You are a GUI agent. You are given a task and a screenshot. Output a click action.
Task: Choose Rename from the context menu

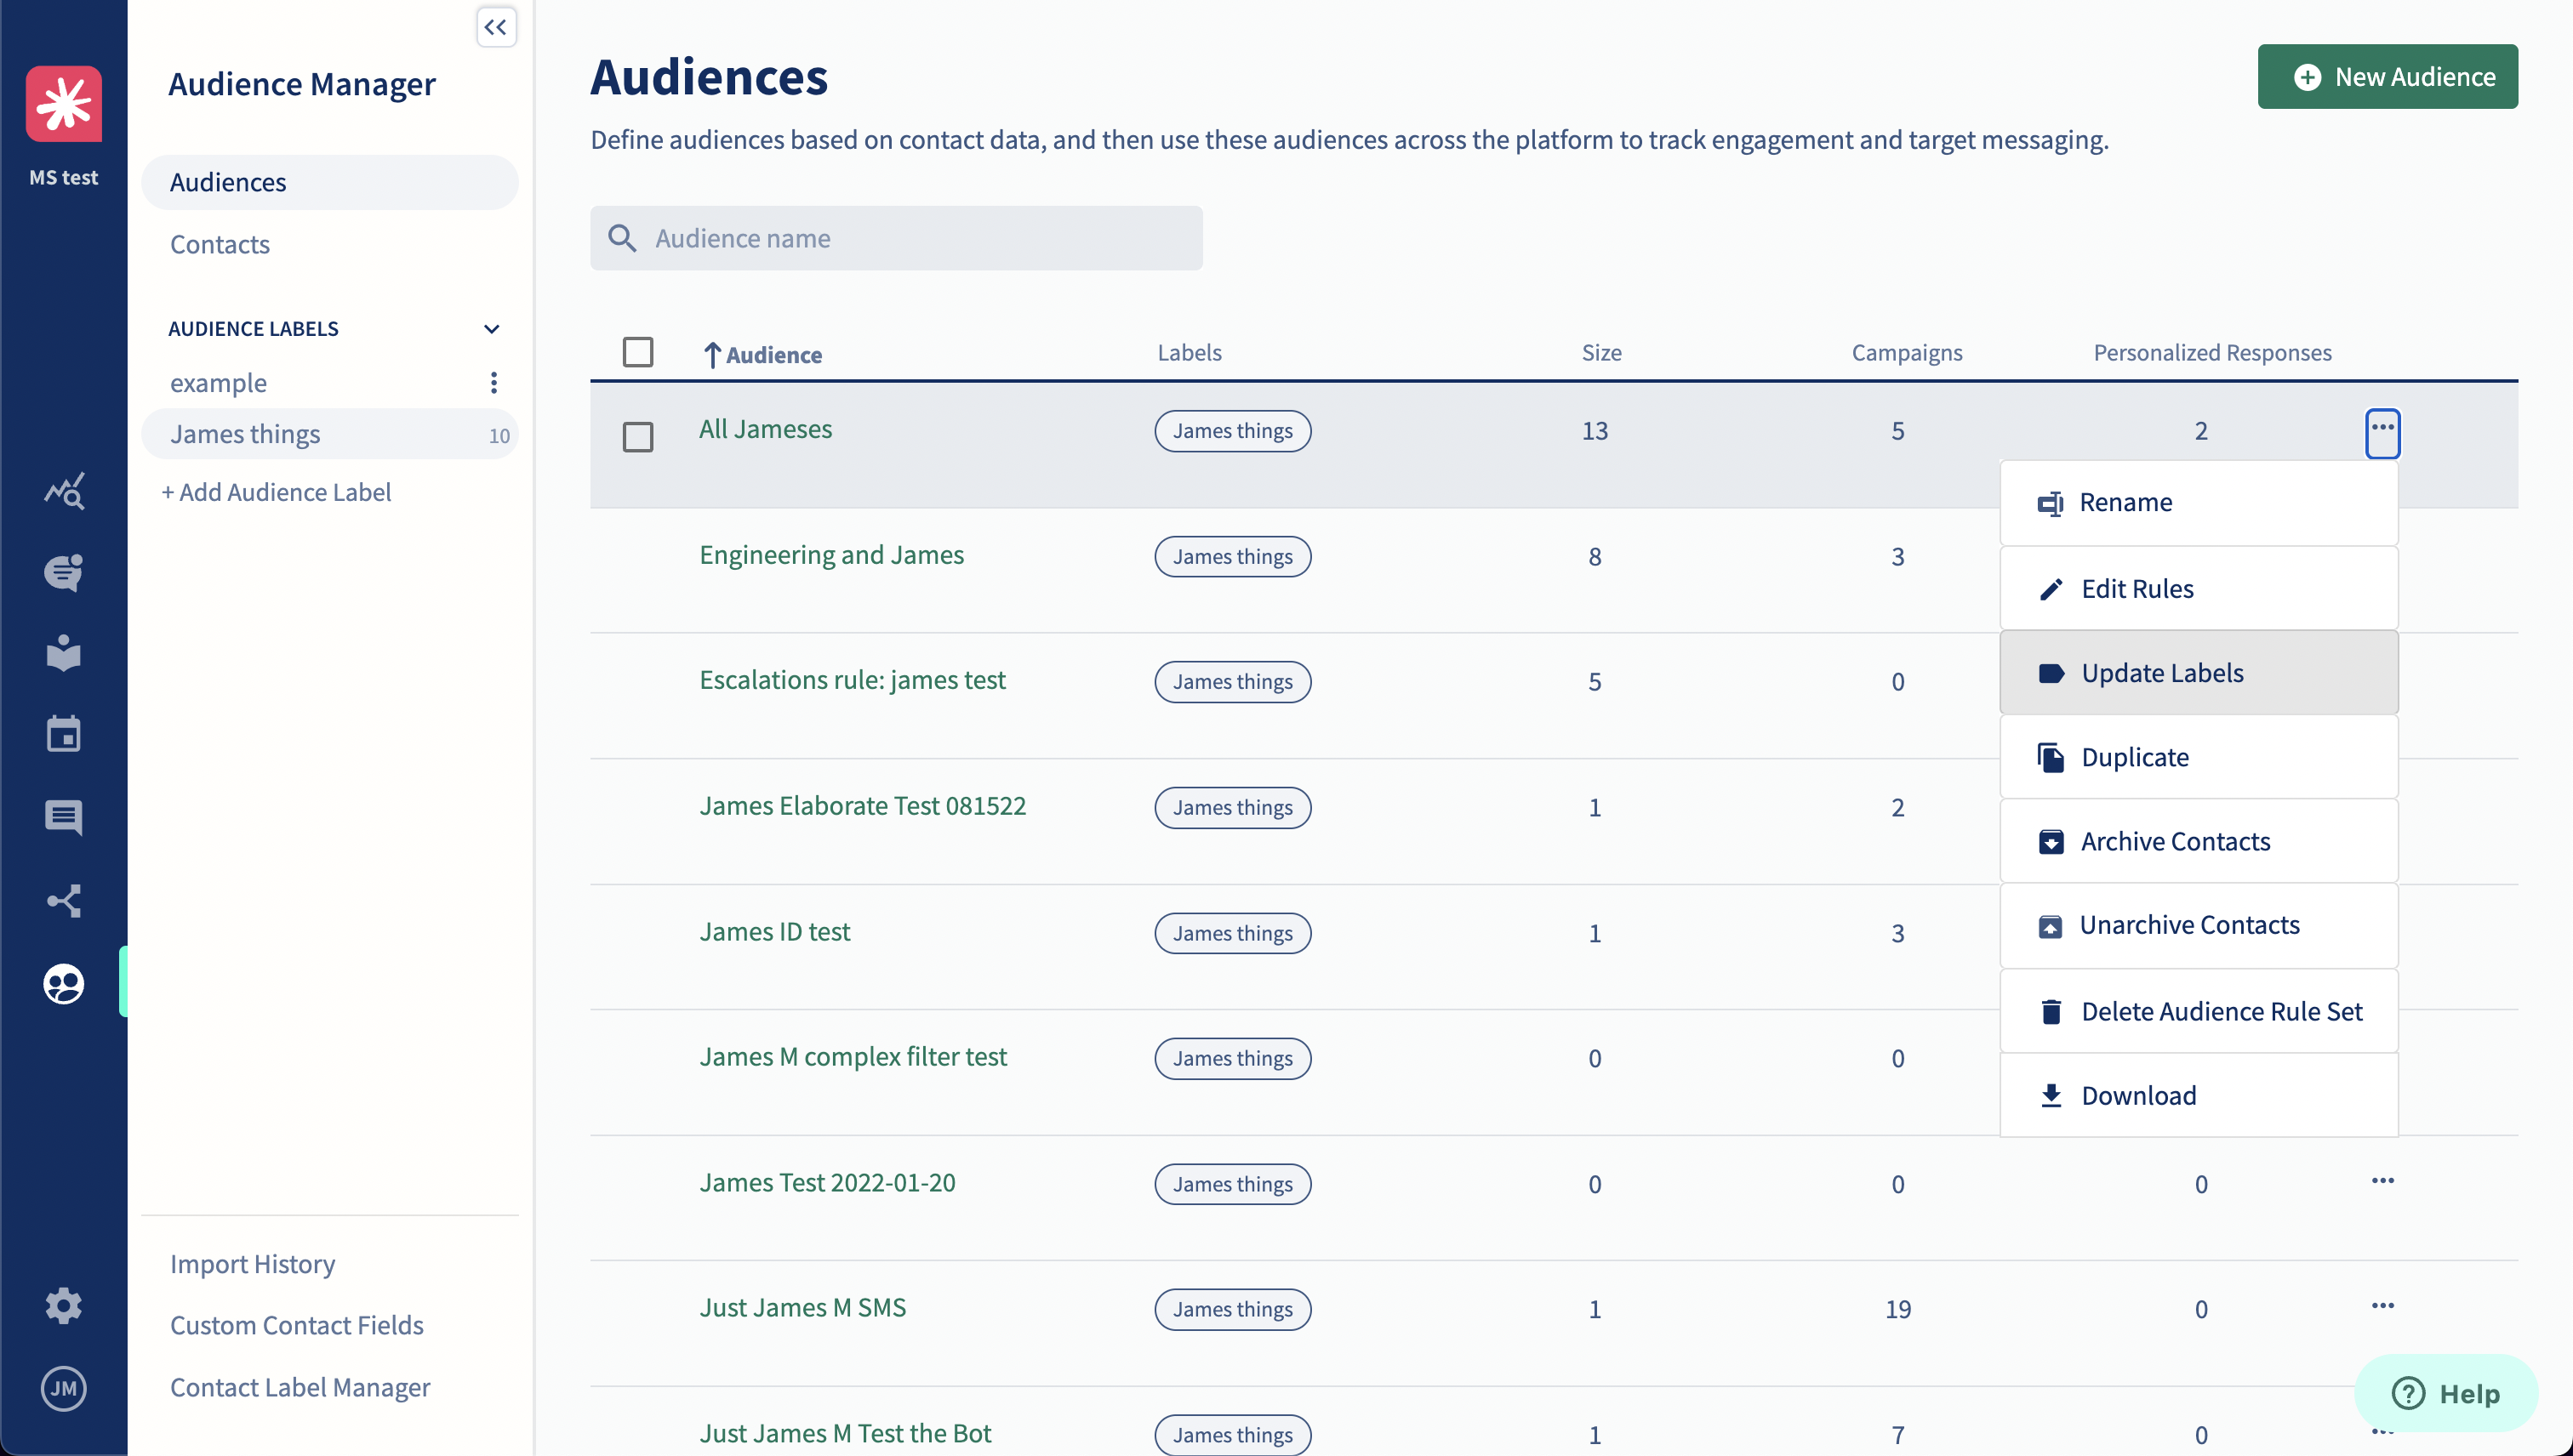(x=2199, y=502)
